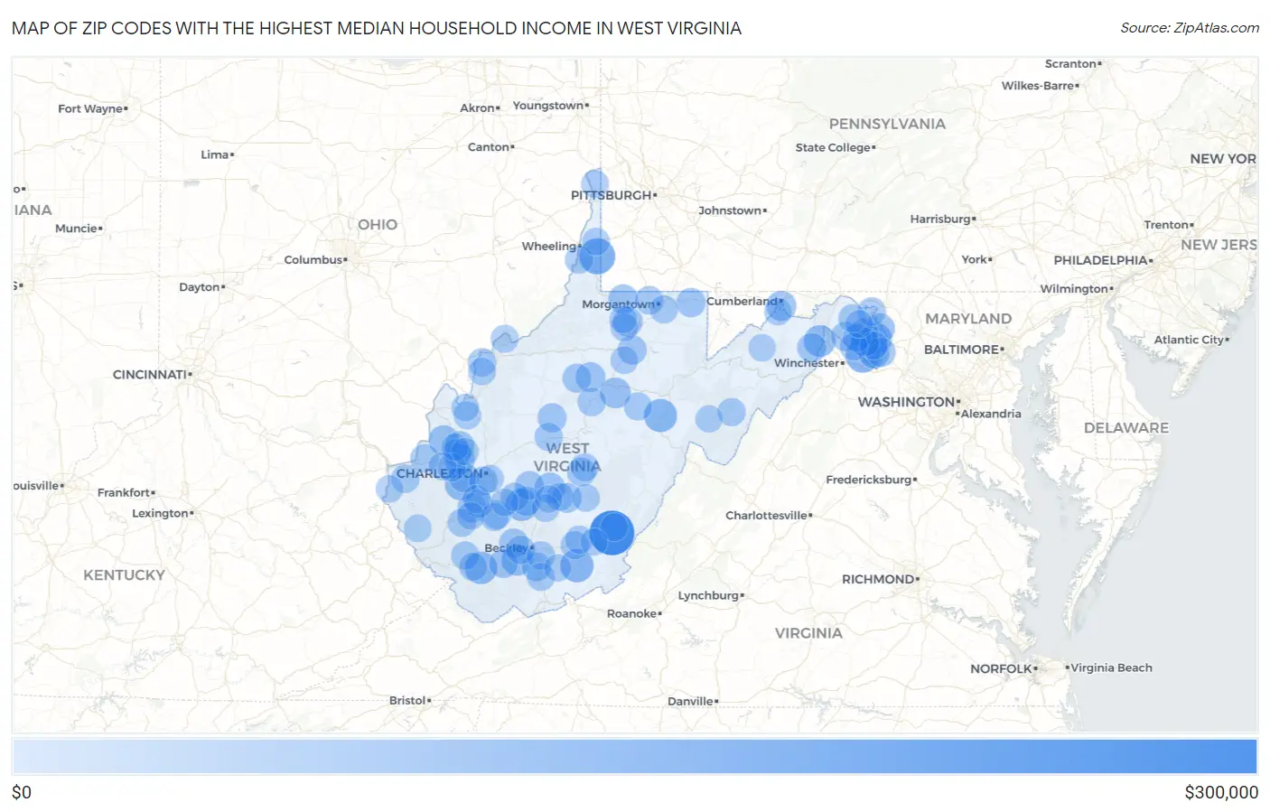
Task: Click the Johnstown city label
Action: click(x=730, y=210)
